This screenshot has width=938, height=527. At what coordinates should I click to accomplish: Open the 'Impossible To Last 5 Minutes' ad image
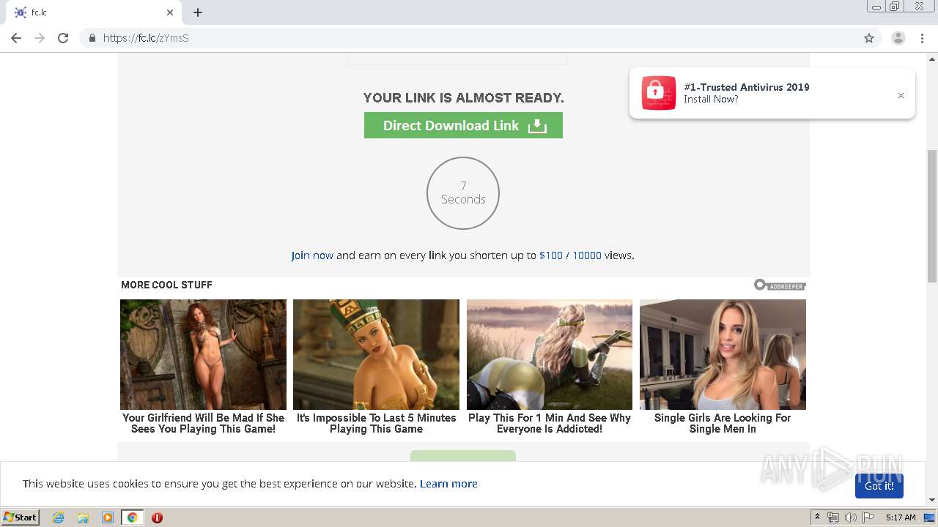click(x=376, y=354)
